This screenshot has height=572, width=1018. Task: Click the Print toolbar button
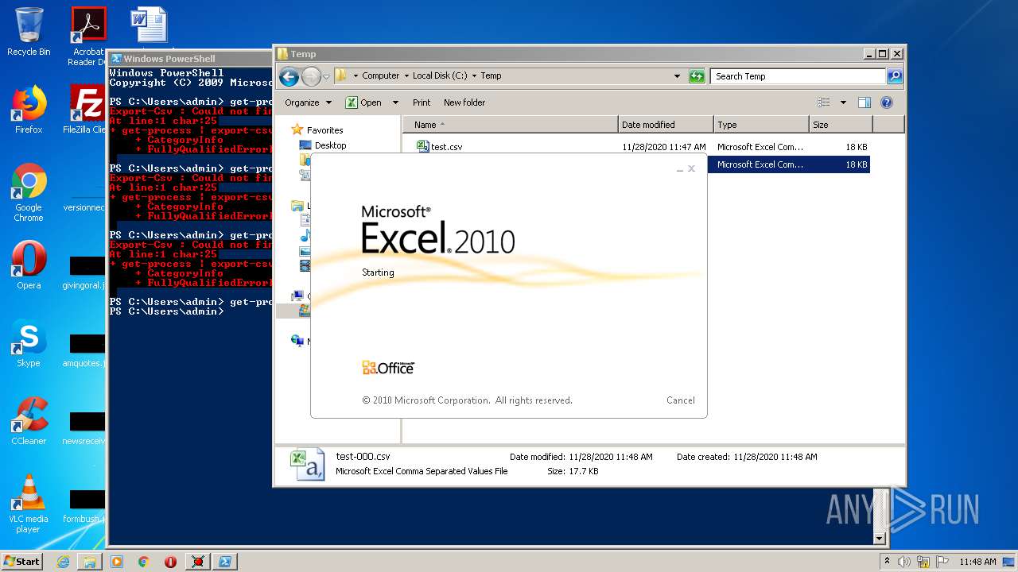422,102
